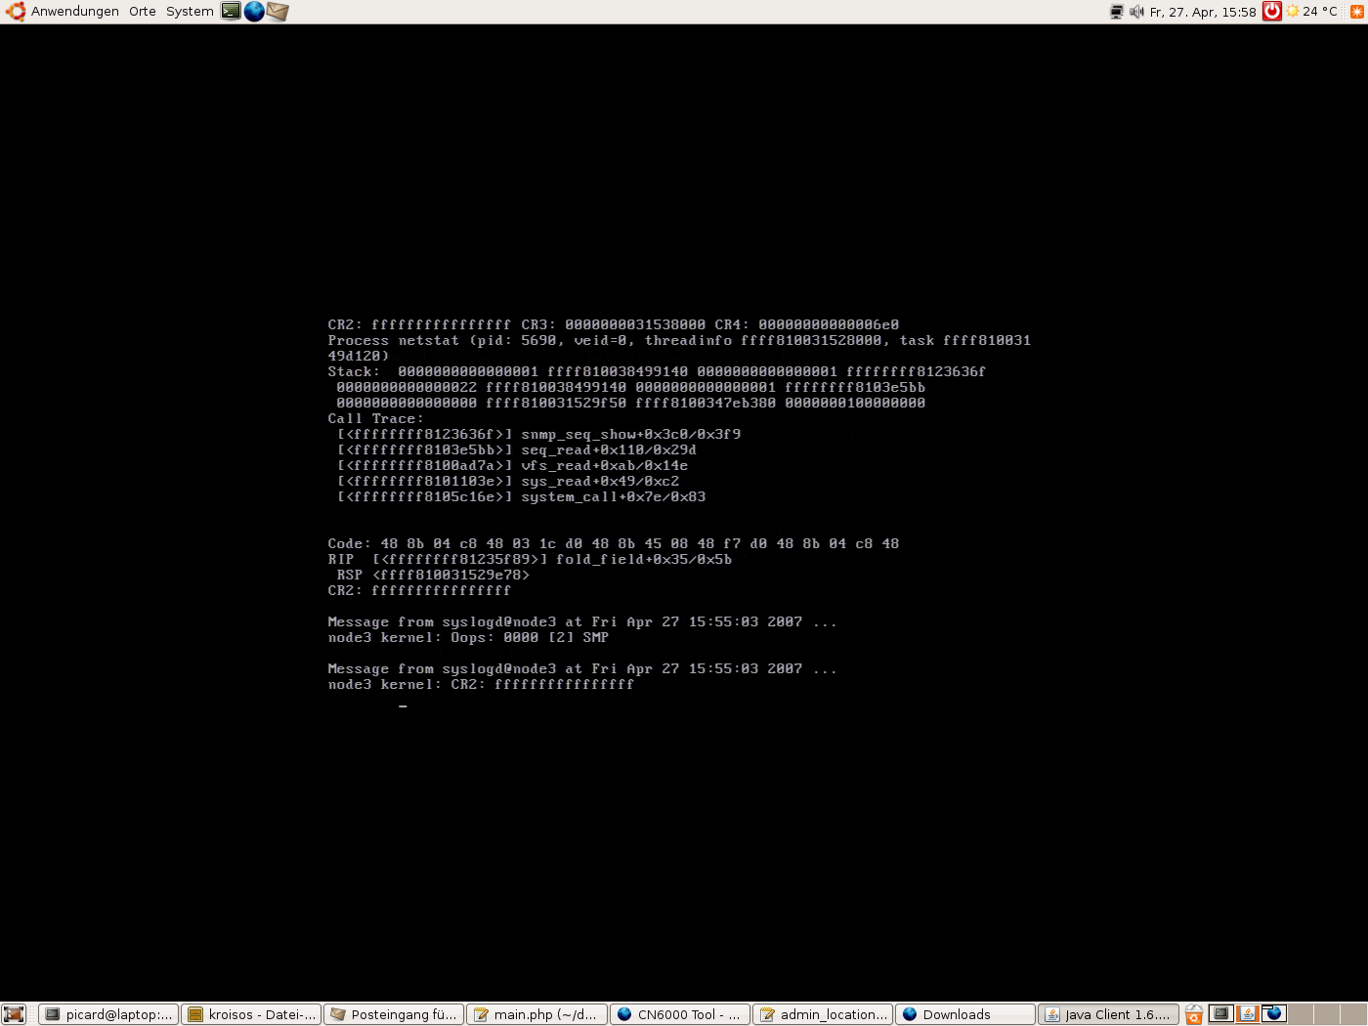Viewport: 1368px width, 1026px height.
Task: Open the terminal launcher in top panel
Action: (231, 11)
